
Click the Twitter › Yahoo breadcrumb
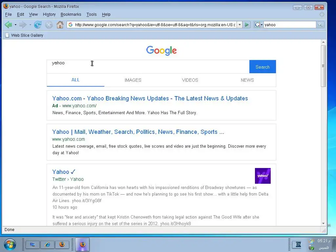click(68, 179)
